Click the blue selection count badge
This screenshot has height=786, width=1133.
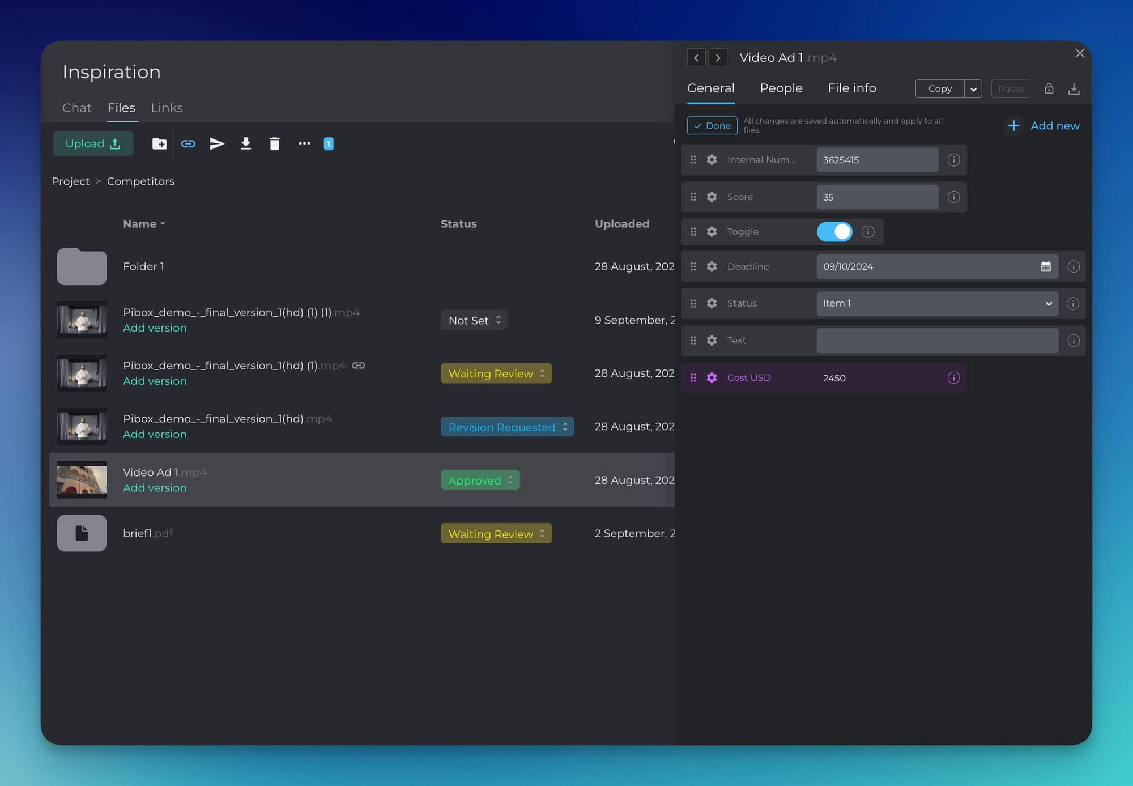point(328,143)
